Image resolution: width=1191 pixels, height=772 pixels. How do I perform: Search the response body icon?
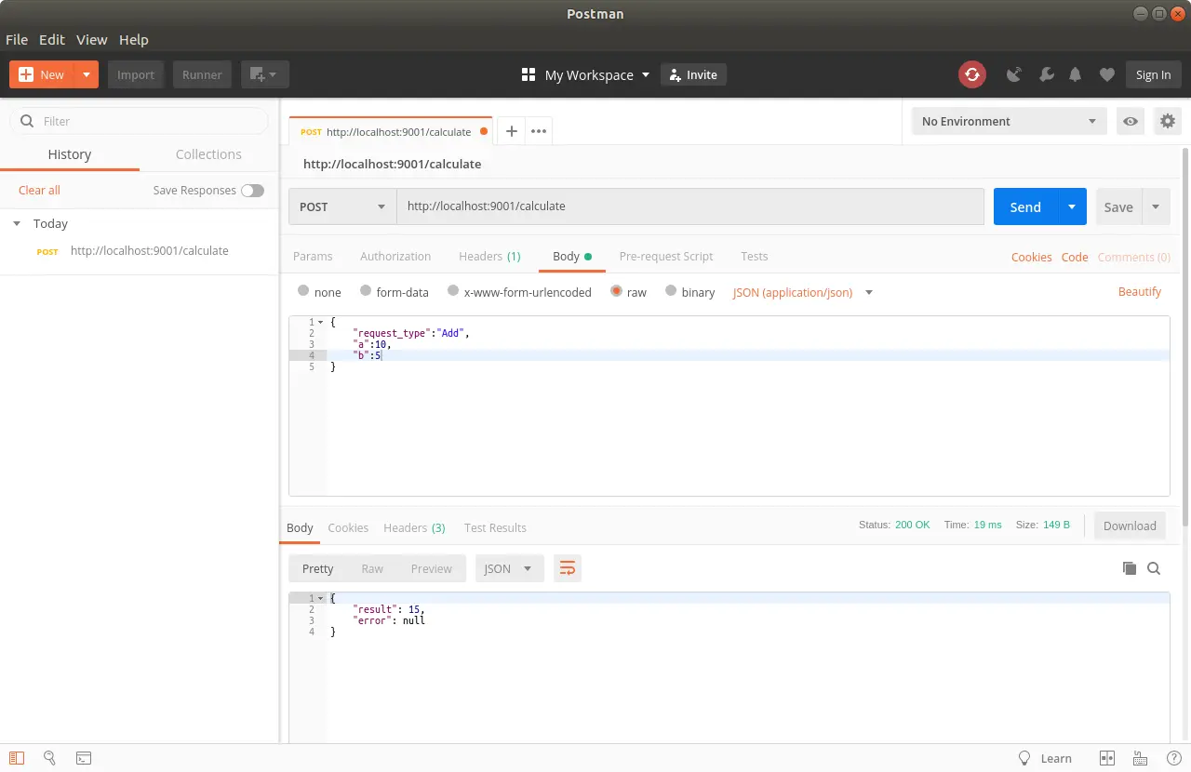pos(1154,568)
